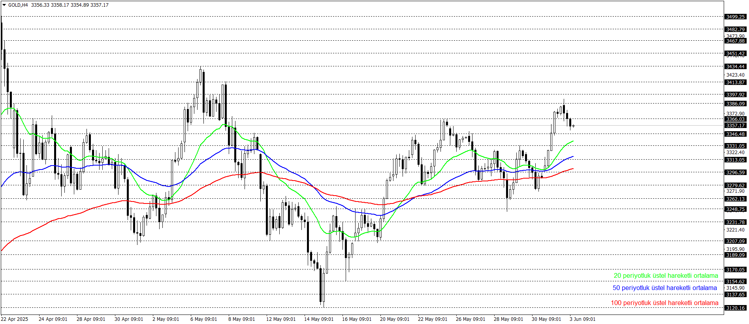
Task: Click the 3372.90 price scale value
Action: coord(735,113)
